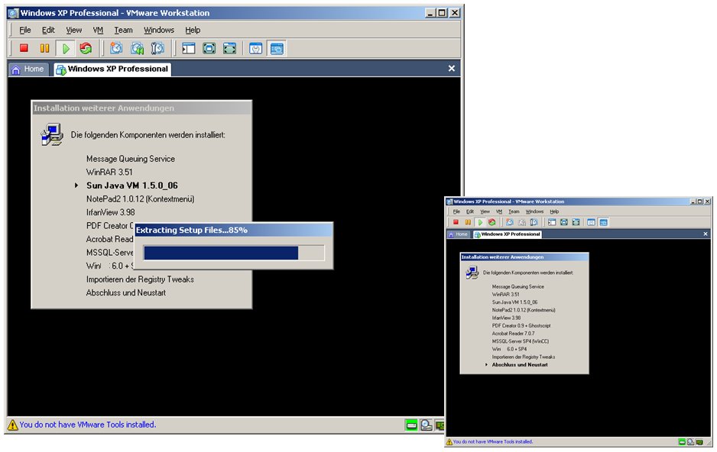Open the Windows menu in large window

coord(159,30)
